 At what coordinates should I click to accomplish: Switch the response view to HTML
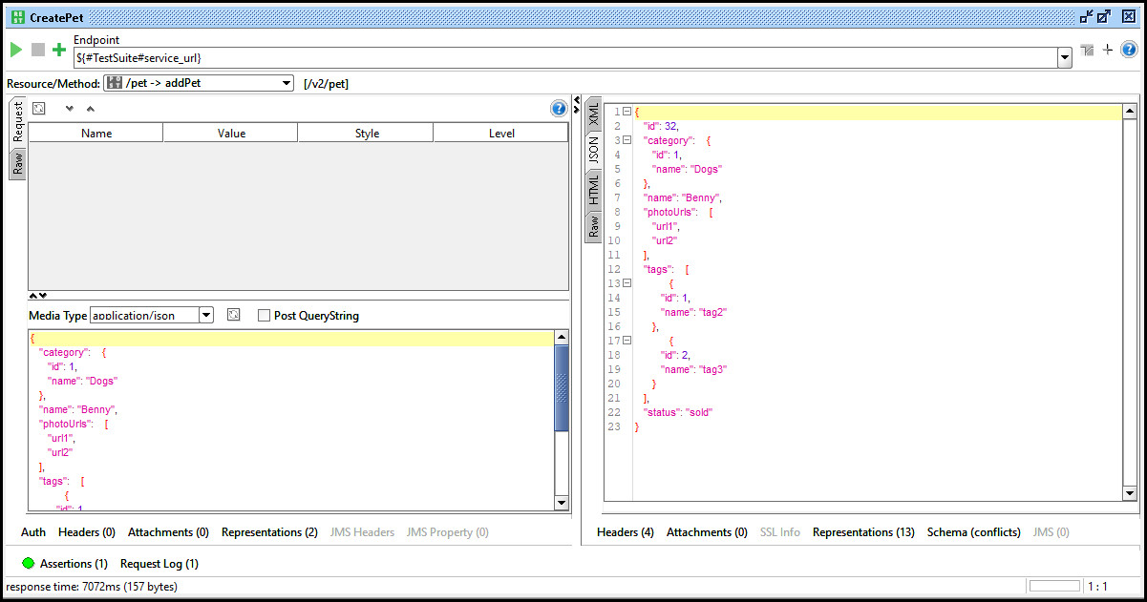point(593,190)
